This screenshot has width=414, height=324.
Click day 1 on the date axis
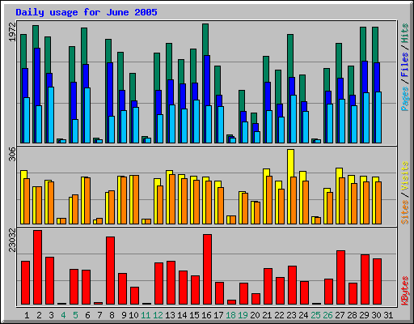pos(27,315)
